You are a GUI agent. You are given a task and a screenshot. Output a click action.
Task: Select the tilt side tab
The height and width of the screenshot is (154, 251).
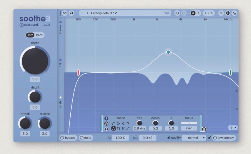click(x=60, y=62)
